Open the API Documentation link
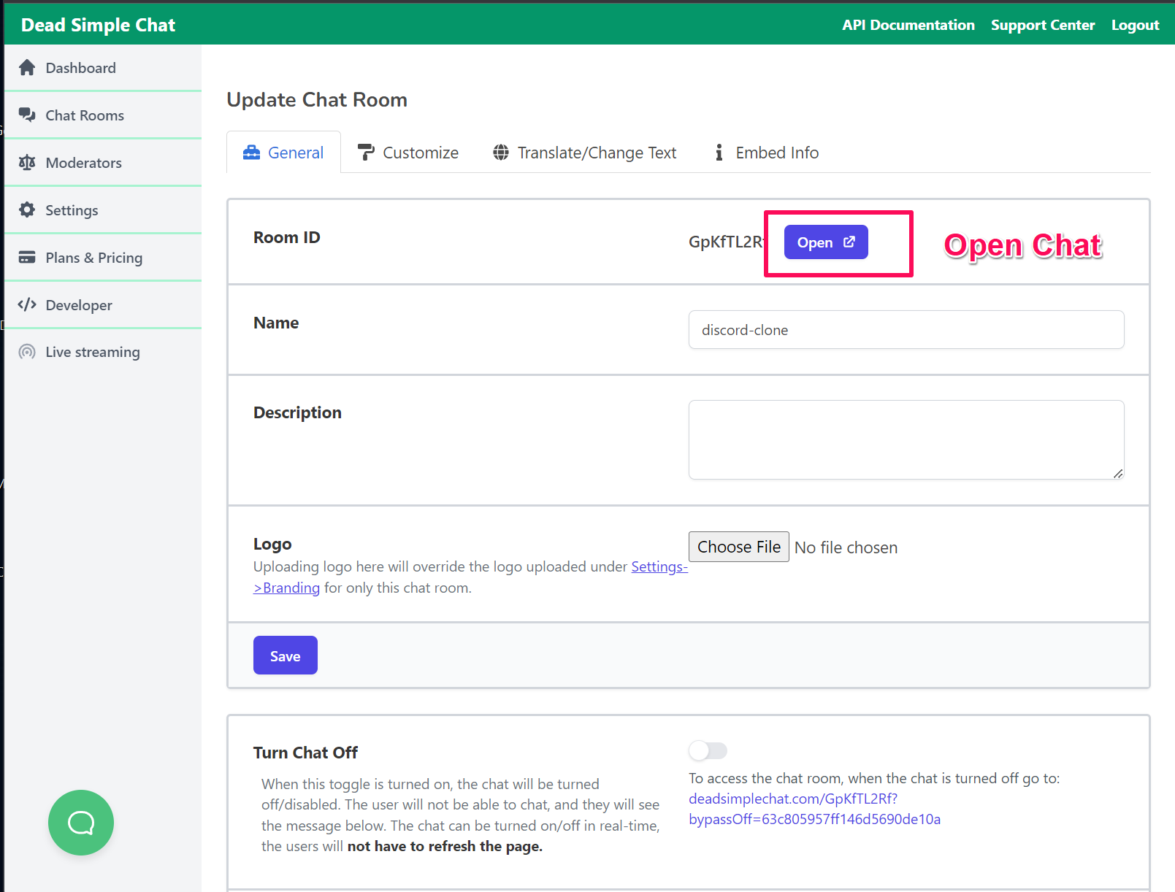The image size is (1175, 892). pyautogui.click(x=908, y=25)
